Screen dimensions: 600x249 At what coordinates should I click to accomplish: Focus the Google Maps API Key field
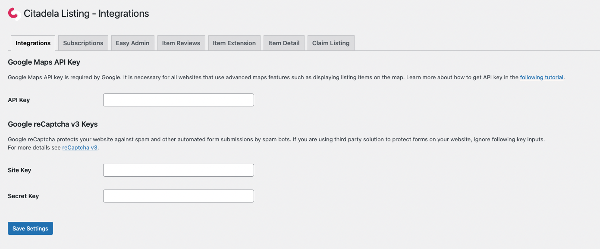179,100
